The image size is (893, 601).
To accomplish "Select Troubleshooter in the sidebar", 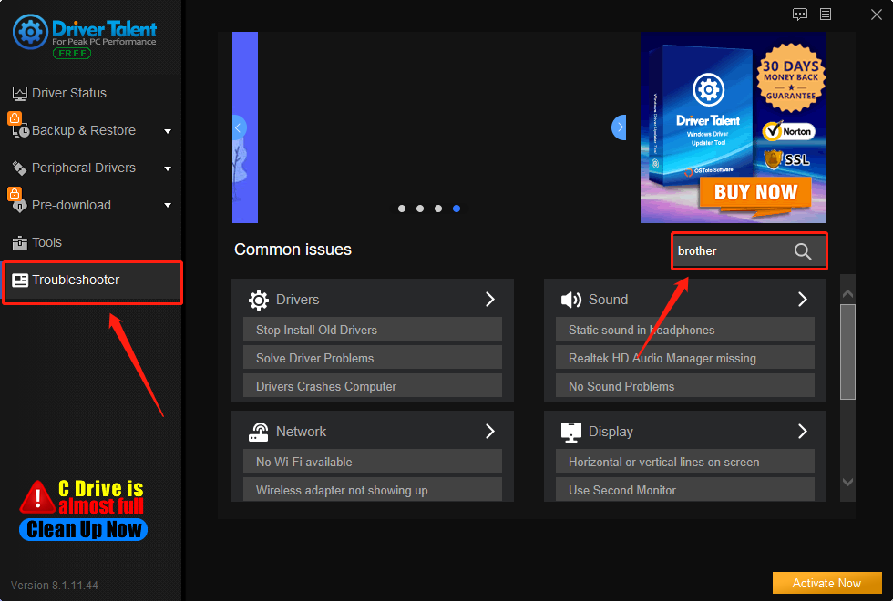I will [x=92, y=280].
